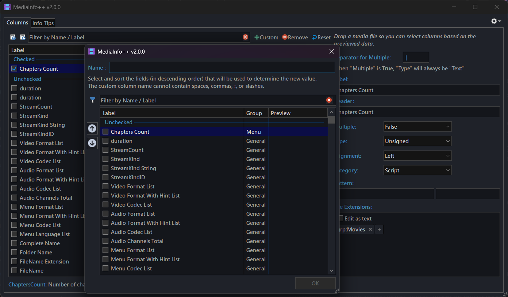Click the save-with-down-arrow icon

(23, 37)
